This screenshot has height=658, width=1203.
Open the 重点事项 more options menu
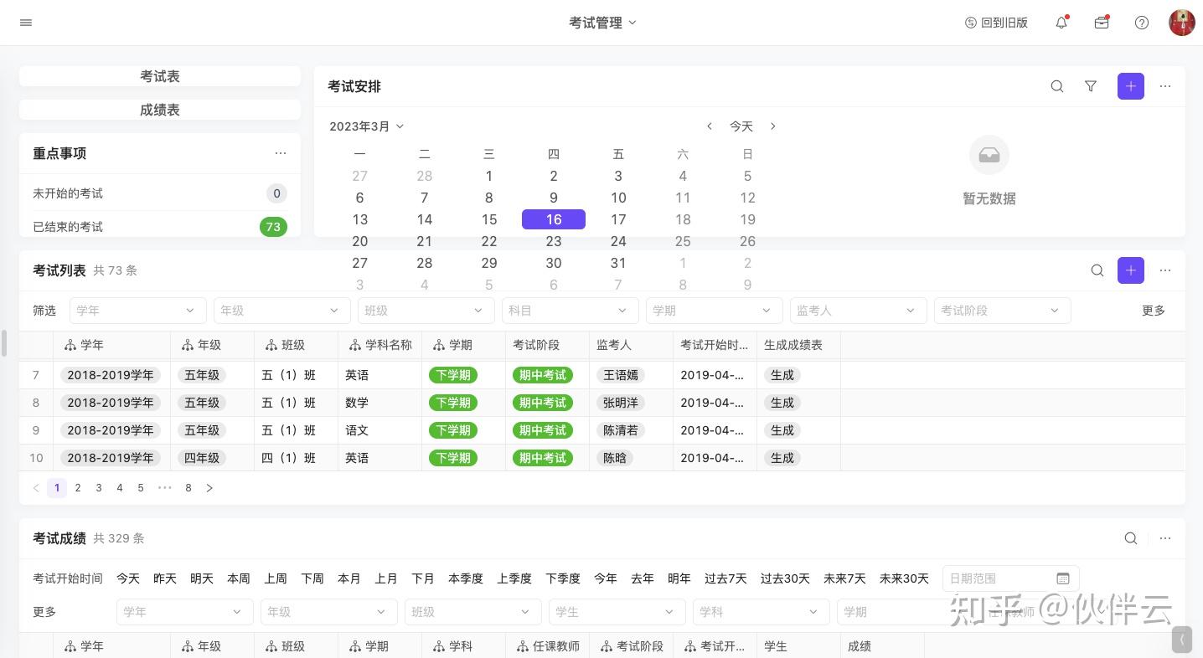[281, 153]
